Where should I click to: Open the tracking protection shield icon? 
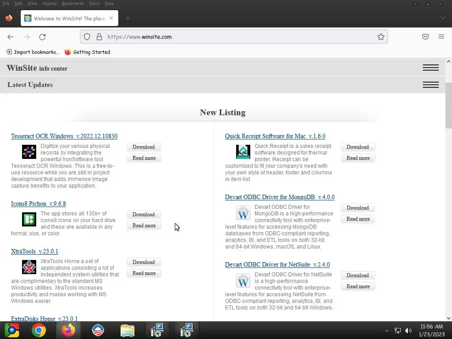[x=87, y=37]
